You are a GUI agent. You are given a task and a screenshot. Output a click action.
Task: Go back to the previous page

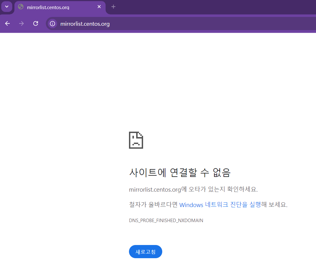[x=8, y=24]
